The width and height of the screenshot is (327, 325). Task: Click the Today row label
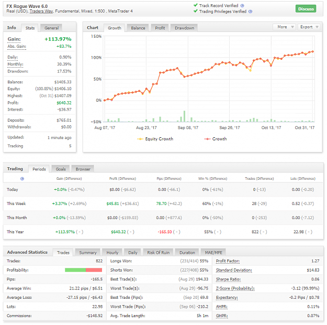13,190
